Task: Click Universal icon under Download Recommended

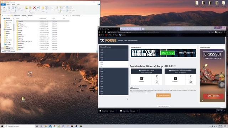Action: pyautogui.click(x=191, y=82)
